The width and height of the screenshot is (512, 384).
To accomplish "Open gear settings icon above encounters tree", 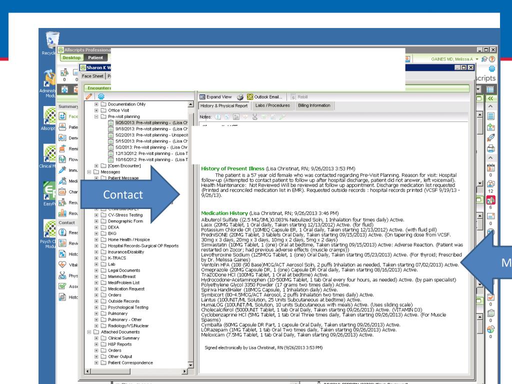I will click(101, 96).
